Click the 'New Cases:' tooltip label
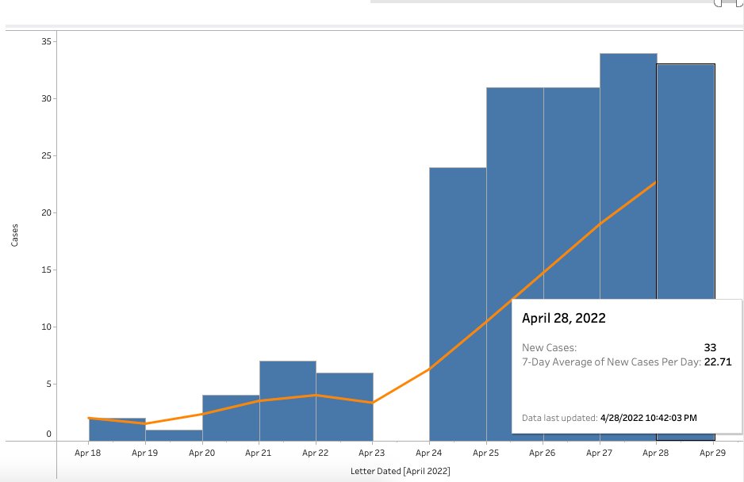The image size is (744, 482). pos(549,347)
